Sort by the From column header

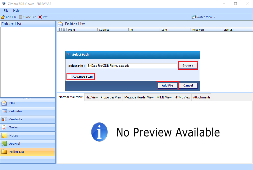[x=82, y=30]
